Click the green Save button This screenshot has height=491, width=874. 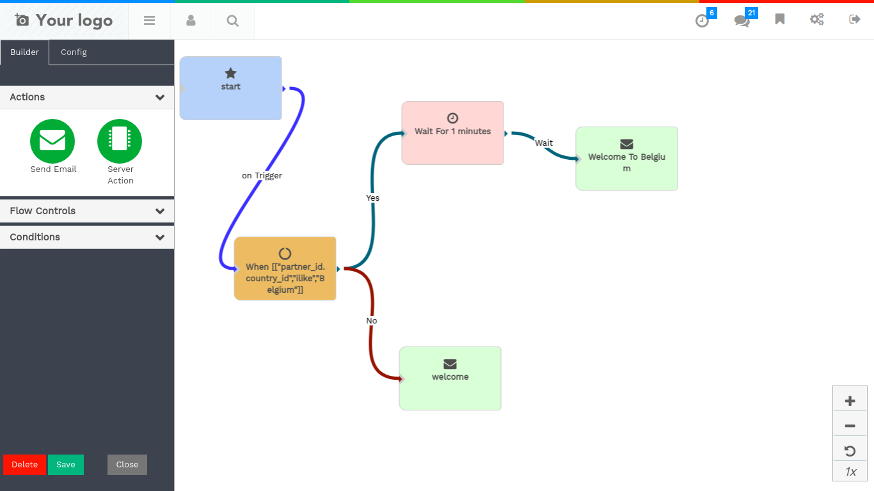(x=66, y=465)
